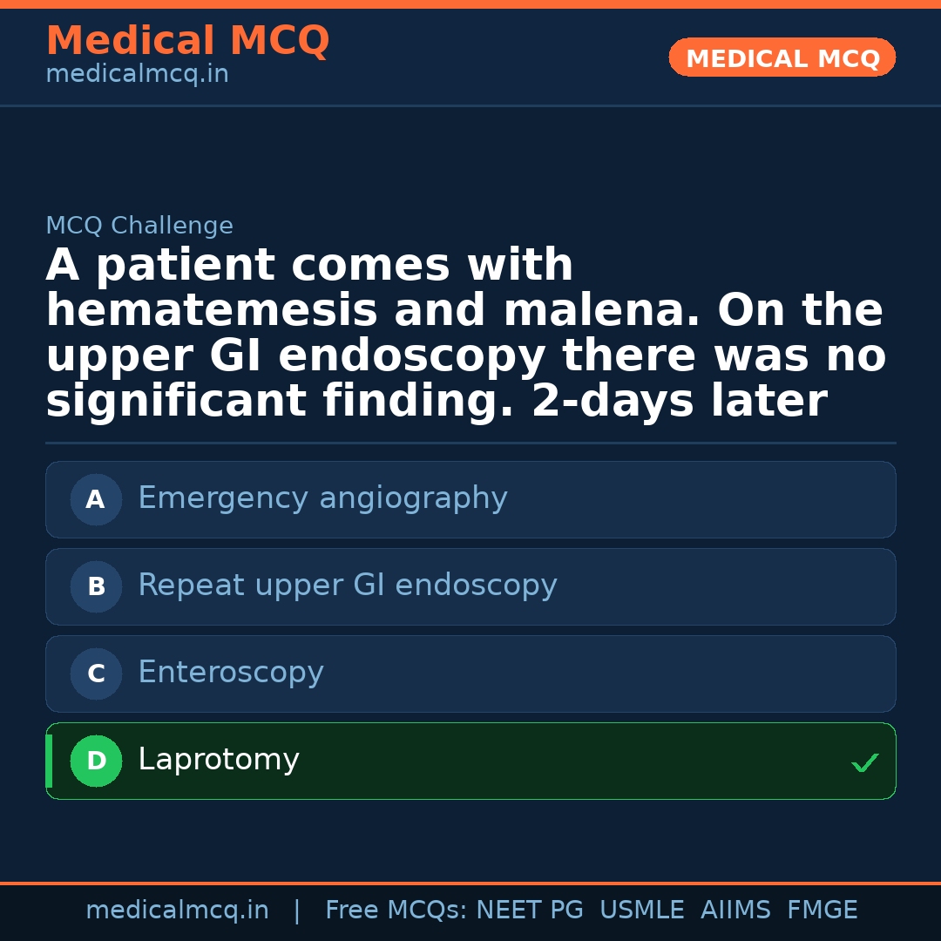Pick the "Enteroscopy" answer text

pos(231,673)
